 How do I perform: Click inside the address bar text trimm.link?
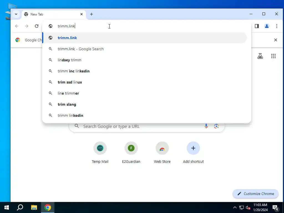click(66, 26)
